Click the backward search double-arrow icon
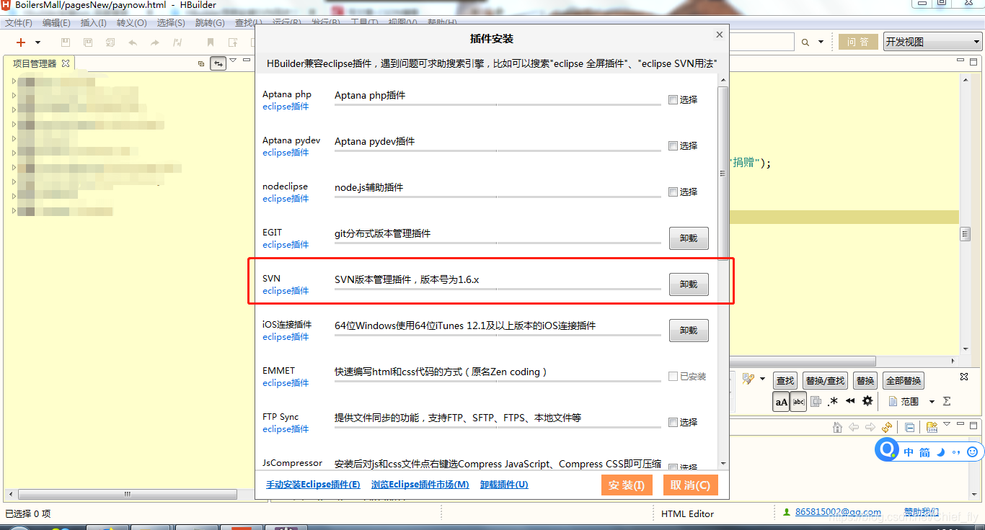This screenshot has height=530, width=985. point(850,401)
